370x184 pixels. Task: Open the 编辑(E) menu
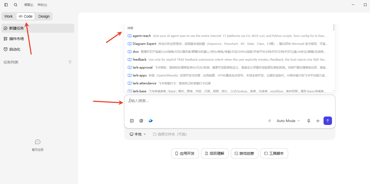pyautogui.click(x=29, y=5)
